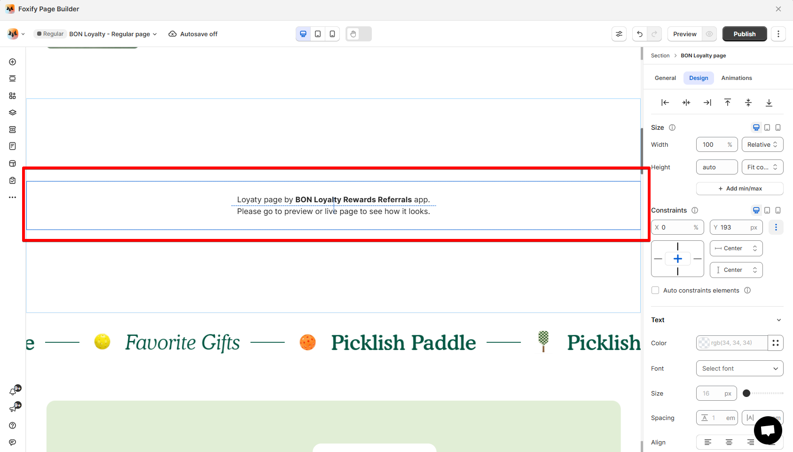Open the Select font dropdown

(740, 369)
